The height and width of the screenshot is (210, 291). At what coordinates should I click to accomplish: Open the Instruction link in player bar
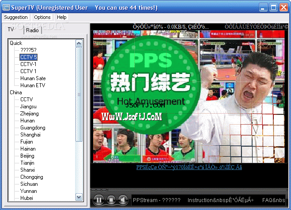click(x=220, y=200)
